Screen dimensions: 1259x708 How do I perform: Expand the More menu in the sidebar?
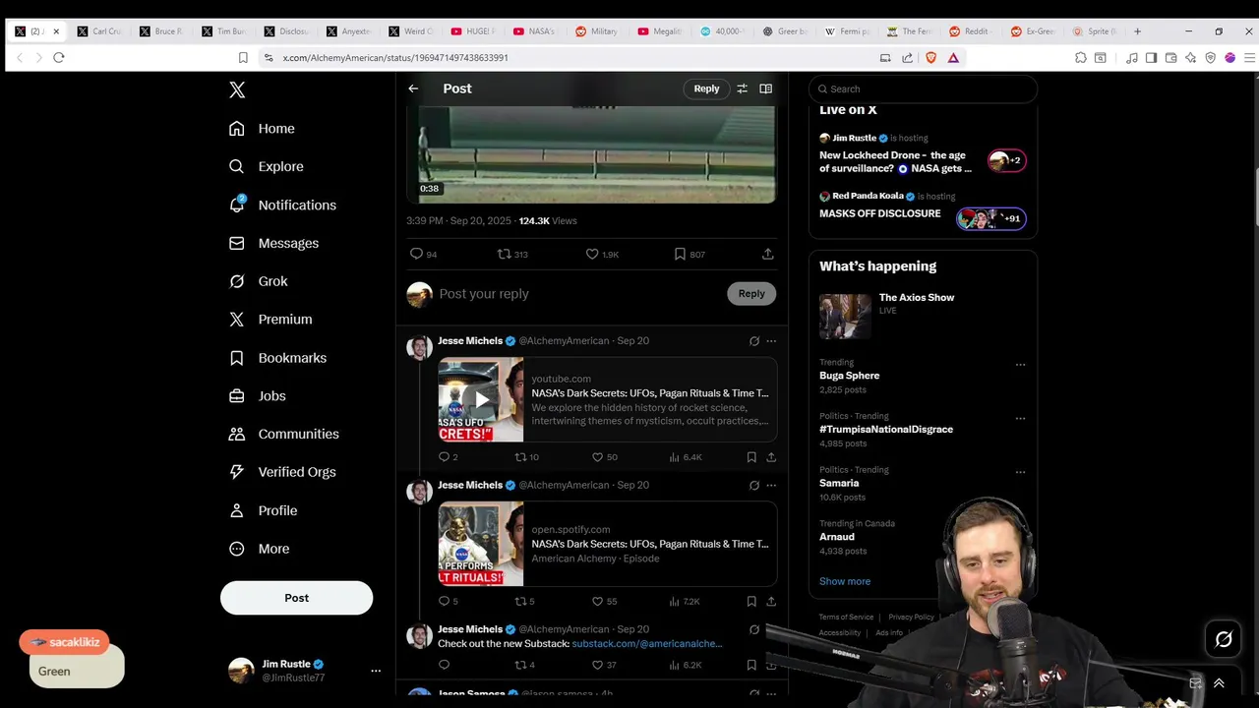(x=259, y=549)
